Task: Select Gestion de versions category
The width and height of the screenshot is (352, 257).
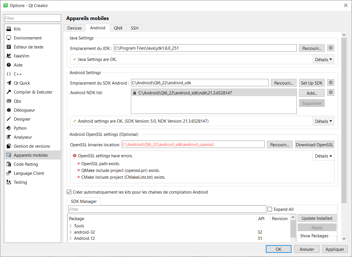Action: 32,146
